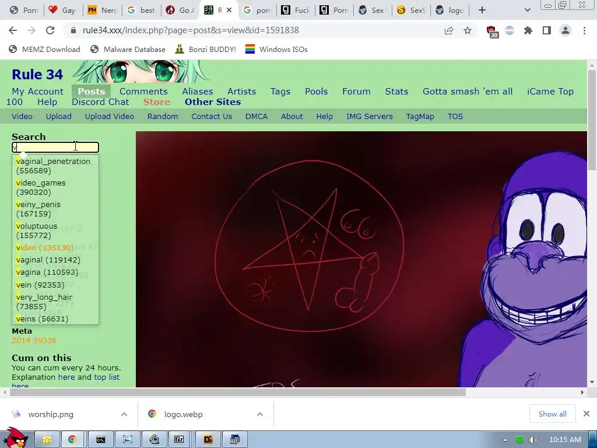Screen dimensions: 597x448
Task: Open the TagMap link
Action: [420, 116]
